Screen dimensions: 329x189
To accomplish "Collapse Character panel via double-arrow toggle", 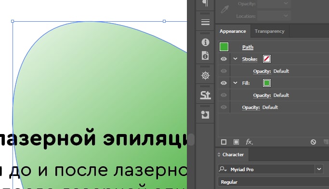I will coord(219,155).
